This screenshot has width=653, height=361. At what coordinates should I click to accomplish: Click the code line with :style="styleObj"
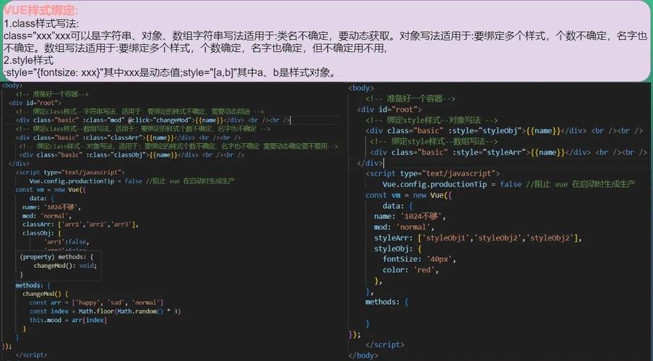point(504,131)
